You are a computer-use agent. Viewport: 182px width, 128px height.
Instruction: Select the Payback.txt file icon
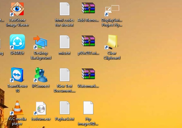coord(65,108)
